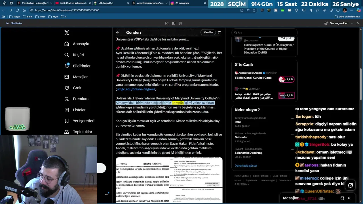Open Premium in the X sidebar
Screen dimensions: 363x204
pos(76,99)
